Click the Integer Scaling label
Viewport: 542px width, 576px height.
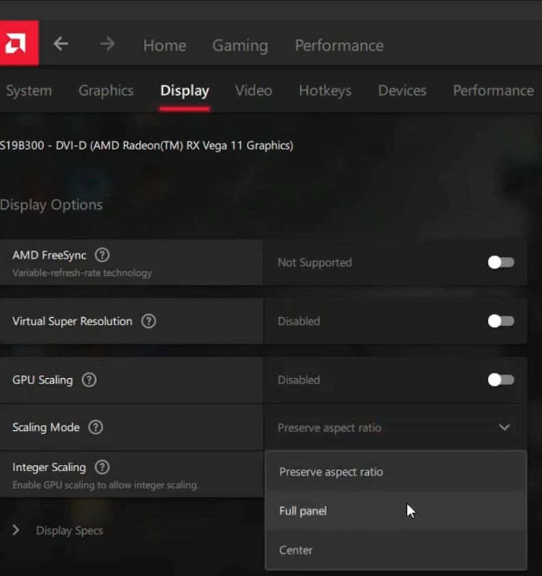click(x=49, y=467)
